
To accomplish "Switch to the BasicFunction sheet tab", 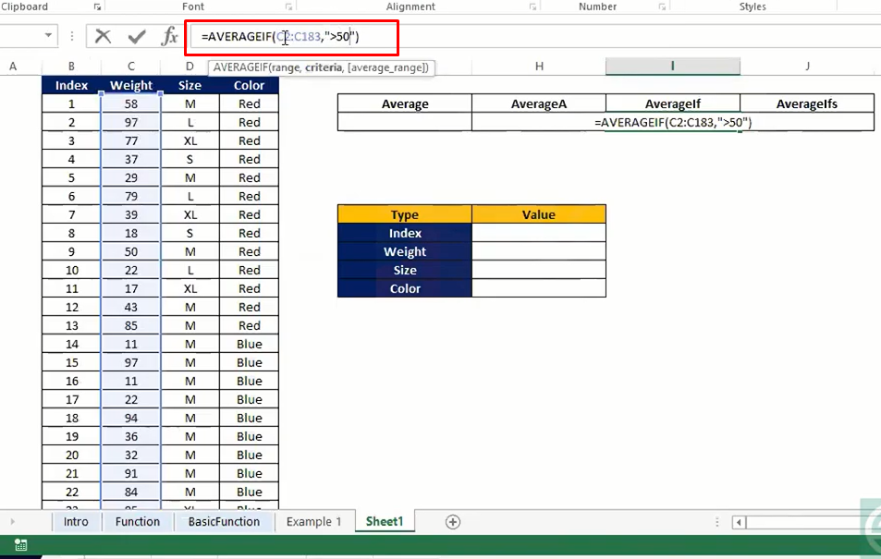I will (224, 521).
